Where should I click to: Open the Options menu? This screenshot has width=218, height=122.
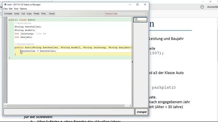pyautogui.click(x=24, y=9)
